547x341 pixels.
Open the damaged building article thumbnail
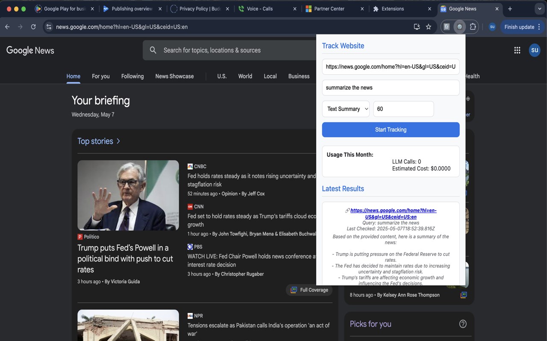pos(128,325)
